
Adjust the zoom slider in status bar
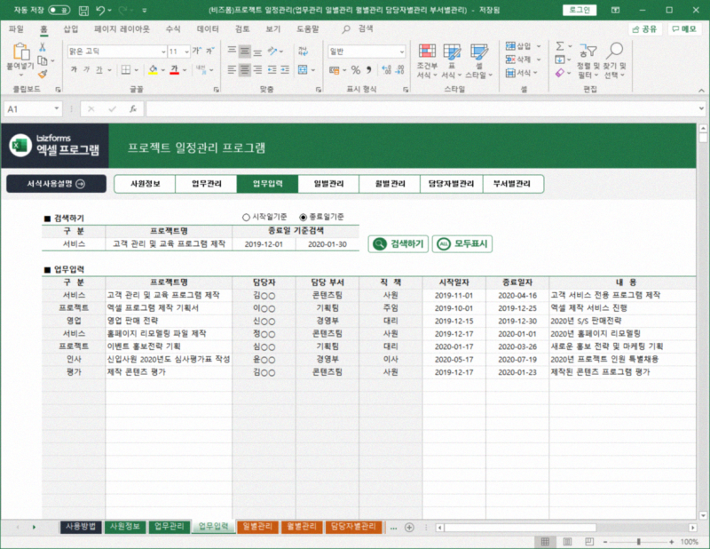[638, 542]
